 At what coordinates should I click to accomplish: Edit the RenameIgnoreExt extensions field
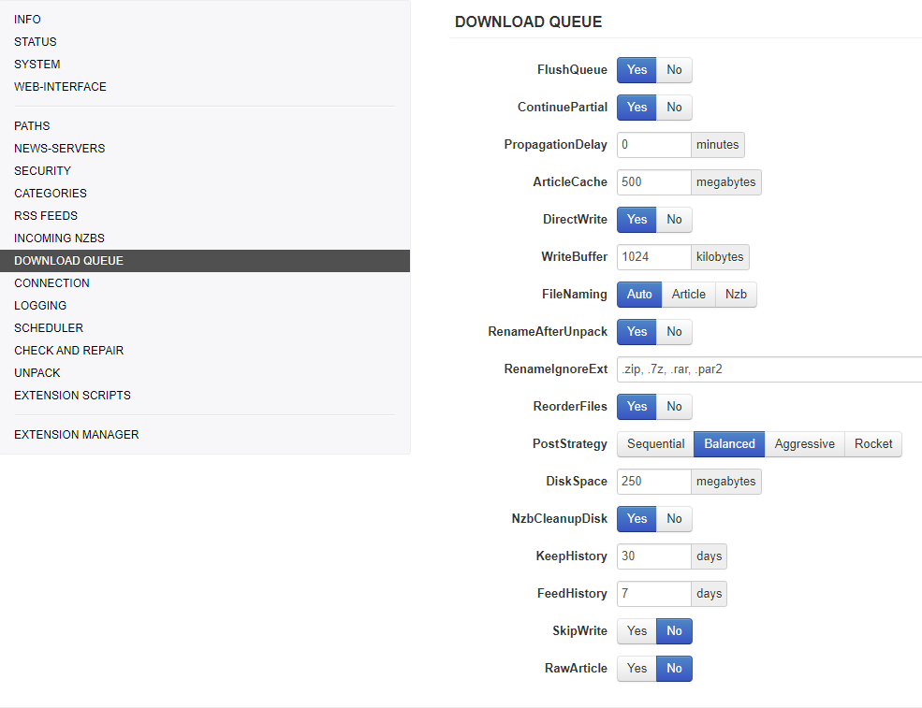[x=768, y=369]
